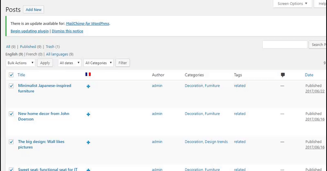327x171 pixels.
Task: Add French translation for The big design post
Action: [x=88, y=142]
